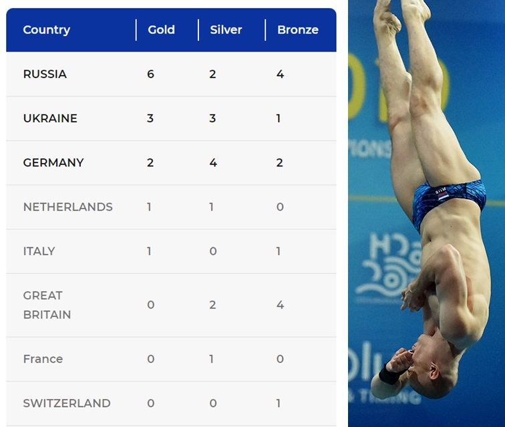Click the Gold column header
505x427 pixels.
[x=161, y=29]
